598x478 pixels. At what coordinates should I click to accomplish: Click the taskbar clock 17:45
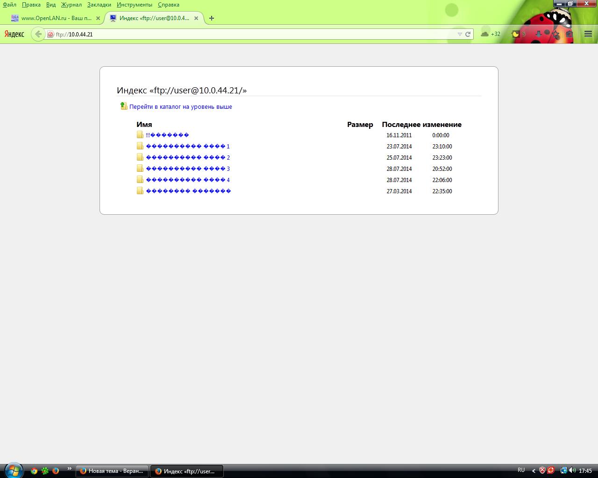click(x=585, y=471)
